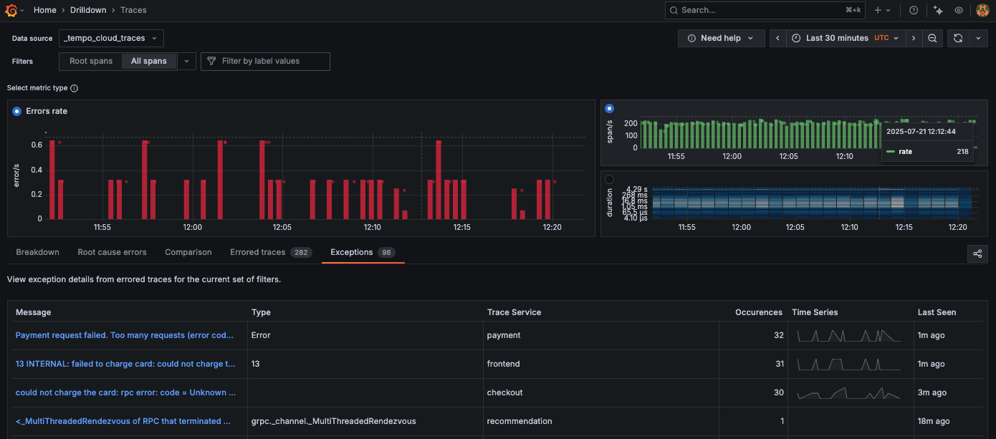Click the info icon beside Select metric type

click(75, 88)
